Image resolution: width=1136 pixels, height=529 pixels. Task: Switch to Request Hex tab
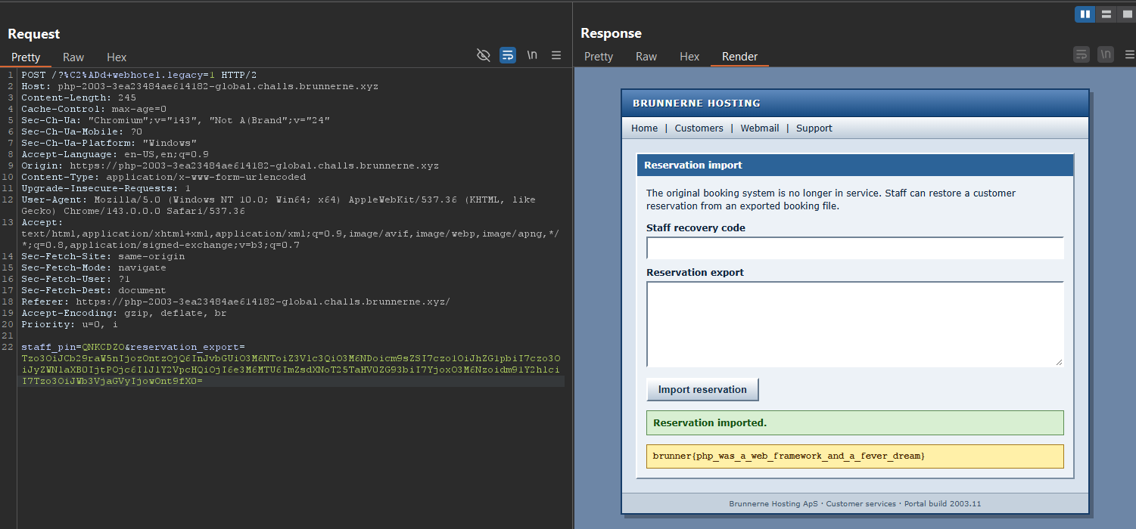pos(117,57)
